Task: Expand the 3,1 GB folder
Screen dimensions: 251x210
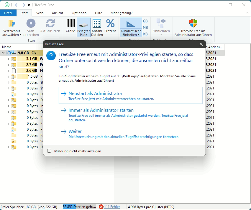Action: coord(8,59)
